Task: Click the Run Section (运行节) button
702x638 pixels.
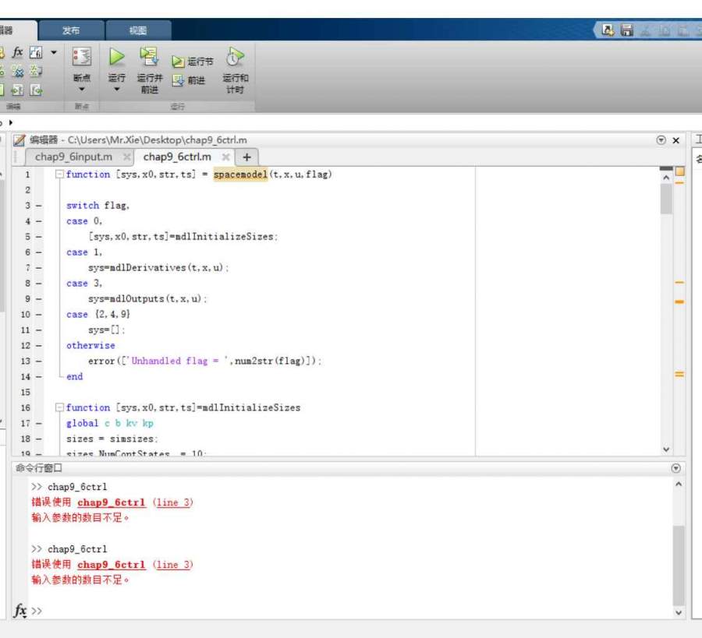Action: point(193,62)
